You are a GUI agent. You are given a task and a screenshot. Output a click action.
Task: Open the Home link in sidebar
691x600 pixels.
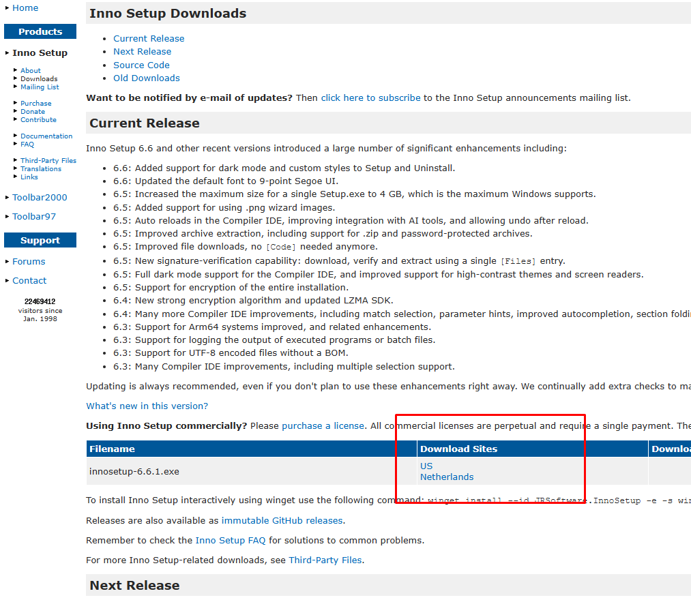click(x=25, y=8)
